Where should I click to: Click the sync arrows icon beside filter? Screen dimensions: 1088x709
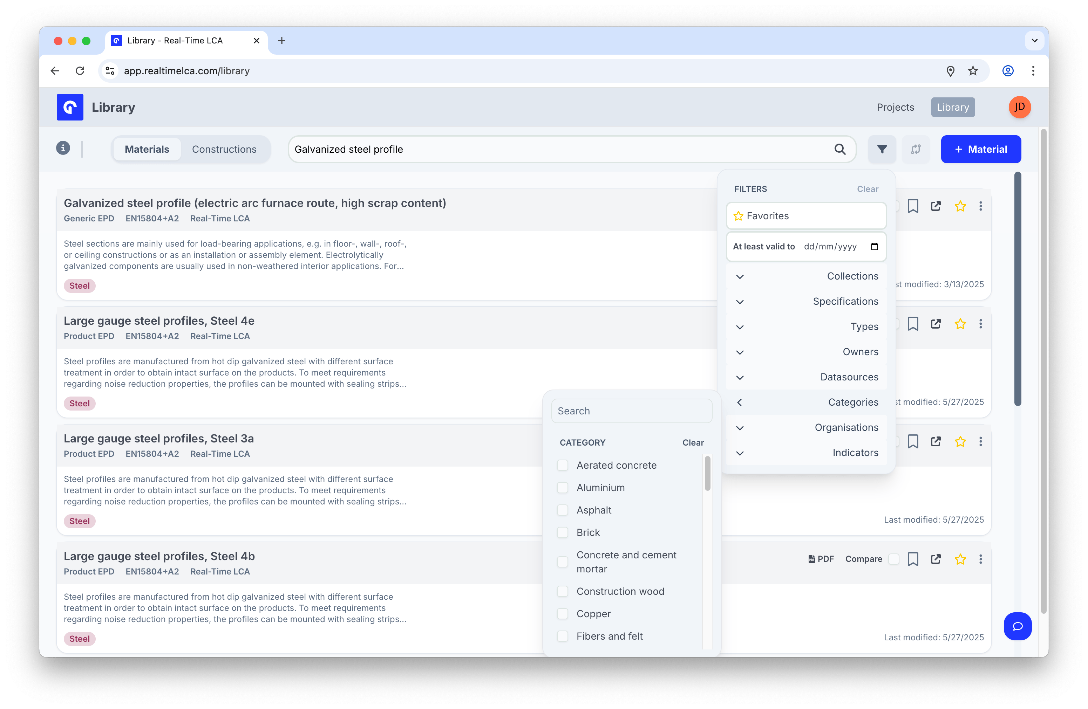[915, 149]
